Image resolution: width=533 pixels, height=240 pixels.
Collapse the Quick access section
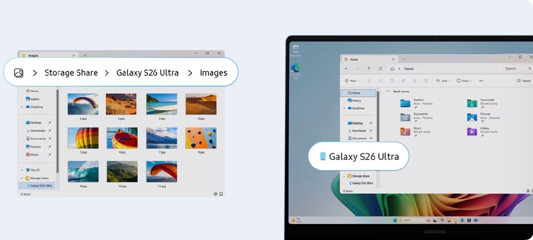[388, 91]
